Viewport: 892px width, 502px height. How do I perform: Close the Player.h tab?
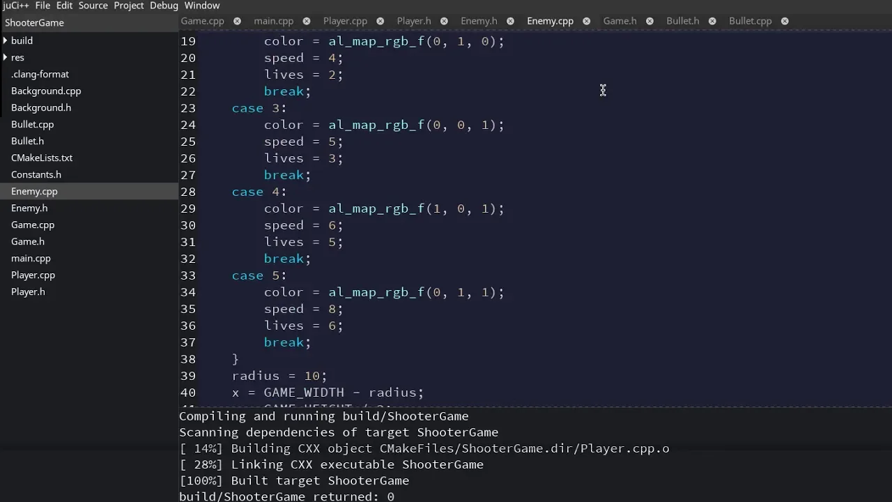click(444, 21)
